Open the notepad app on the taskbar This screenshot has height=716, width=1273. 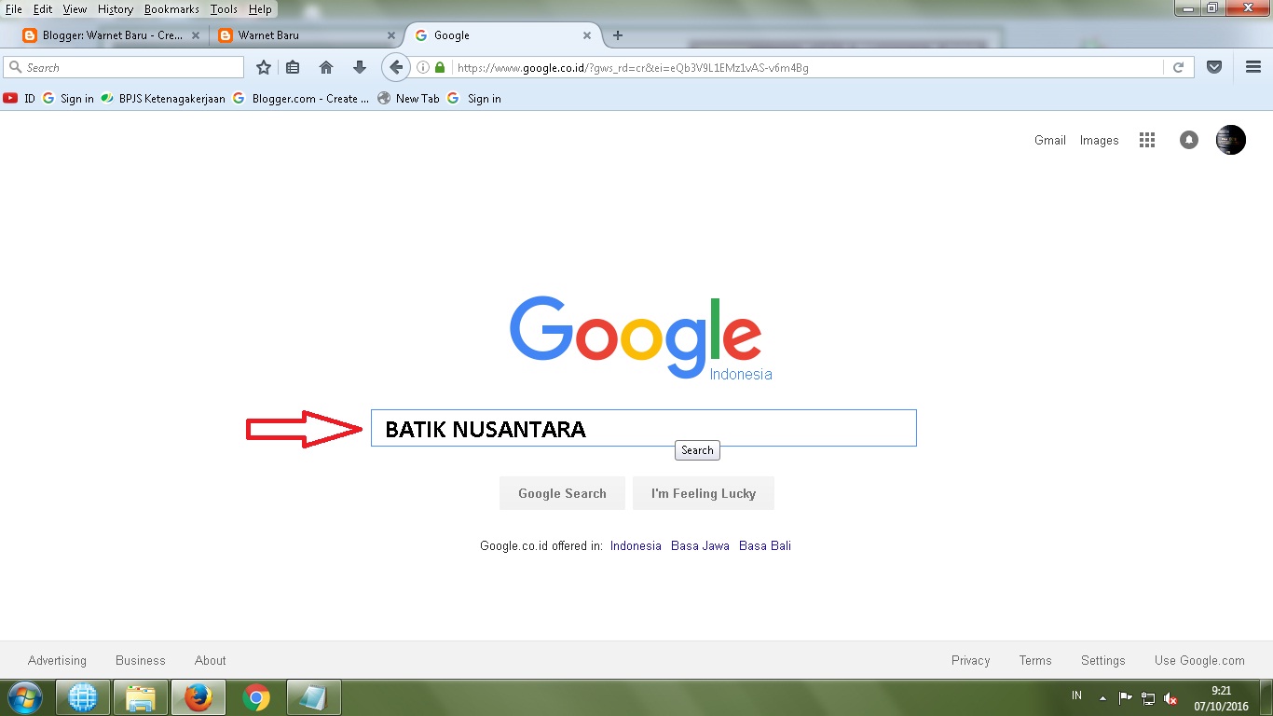pos(314,697)
